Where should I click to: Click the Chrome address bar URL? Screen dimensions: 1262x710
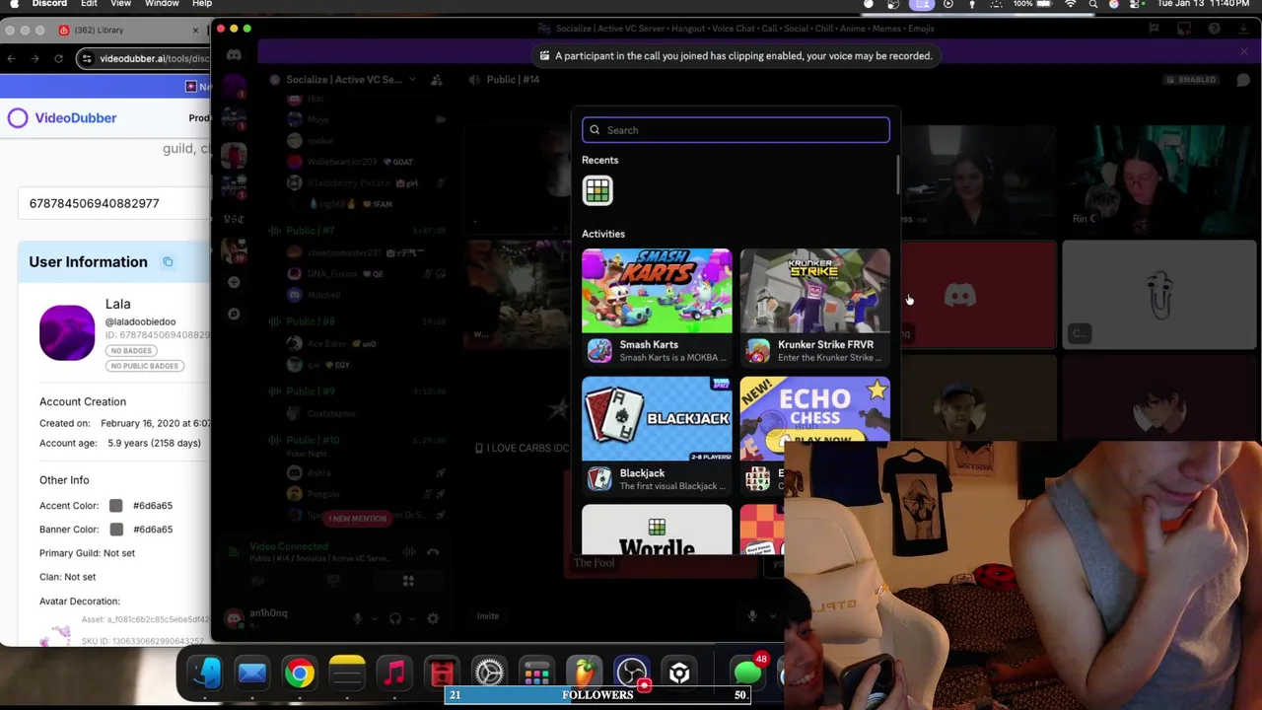pyautogui.click(x=154, y=59)
